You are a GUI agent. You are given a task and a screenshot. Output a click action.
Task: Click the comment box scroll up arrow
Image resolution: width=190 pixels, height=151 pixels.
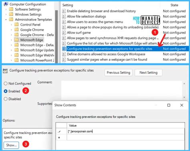184,84
